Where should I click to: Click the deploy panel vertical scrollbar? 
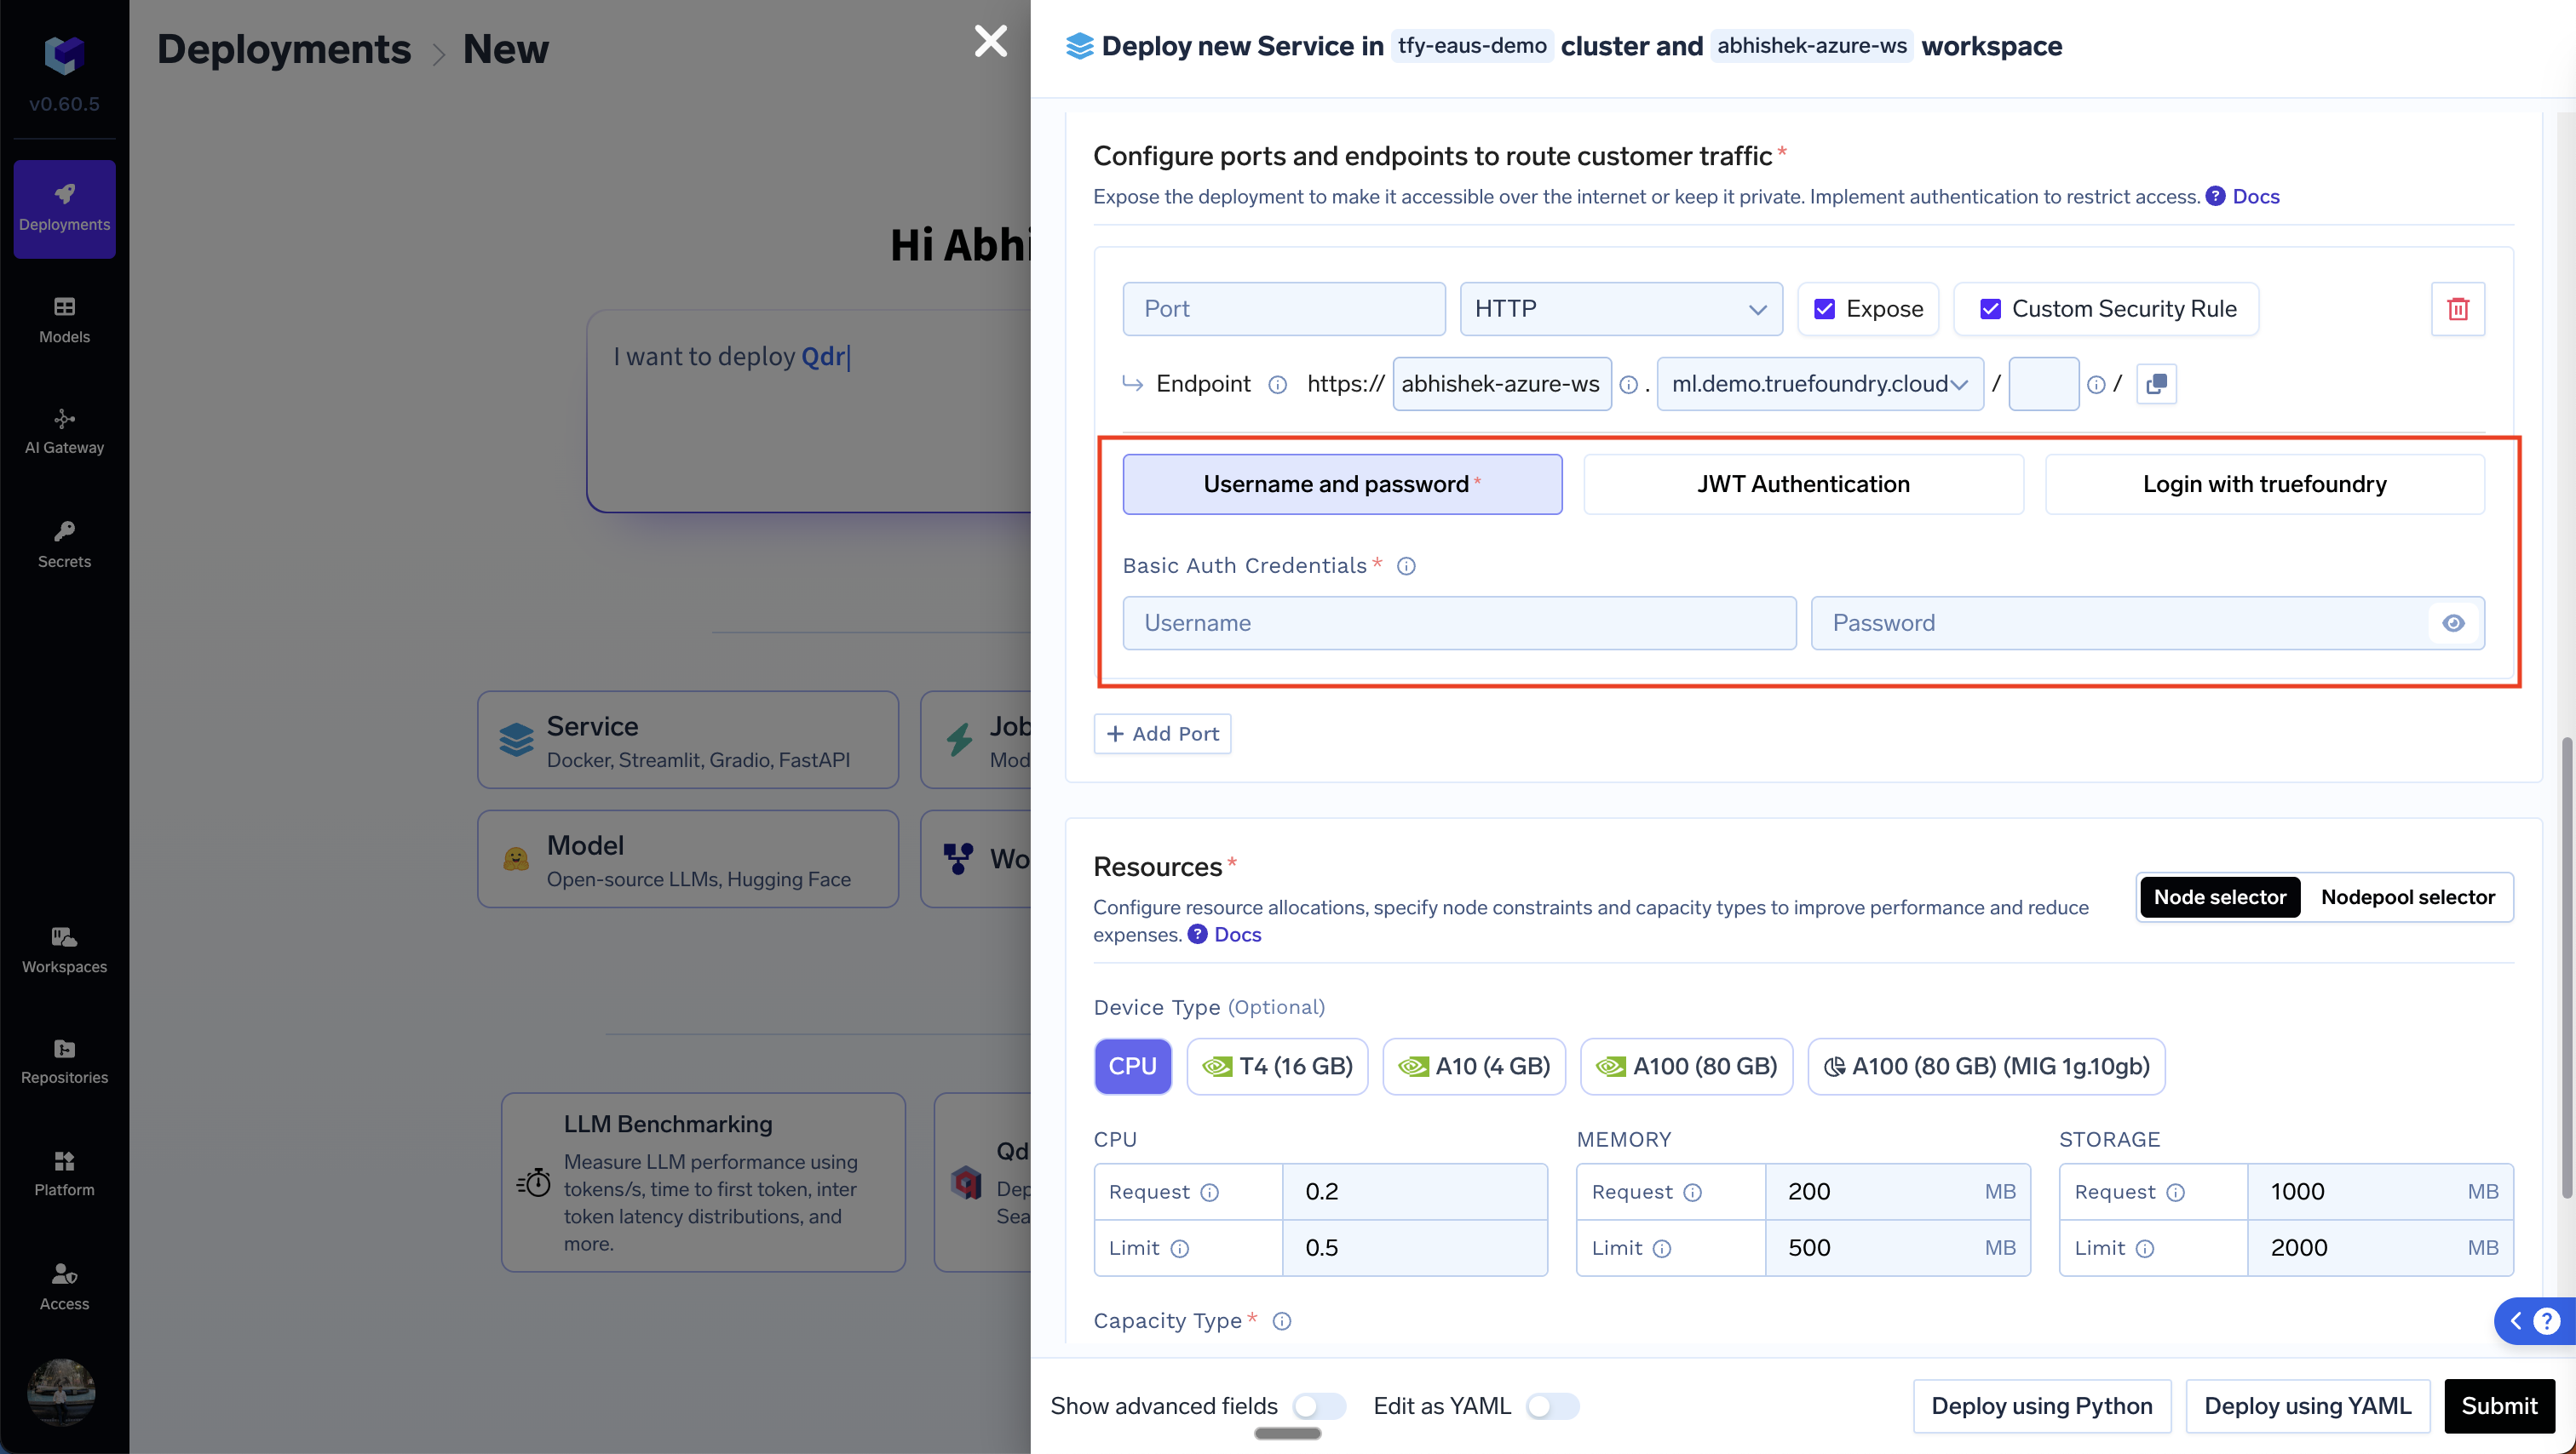coord(2566,967)
